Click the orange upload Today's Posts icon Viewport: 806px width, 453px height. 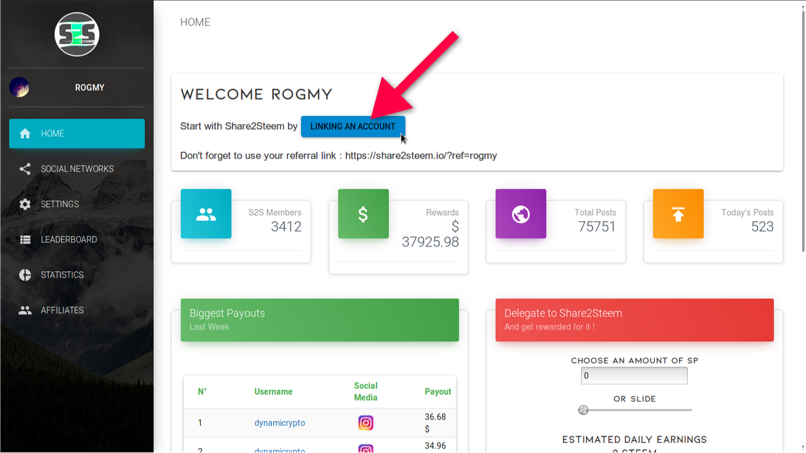point(678,214)
